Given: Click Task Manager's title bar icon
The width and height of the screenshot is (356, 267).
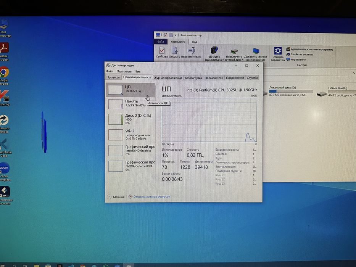Looking at the screenshot, I should 108,65.
